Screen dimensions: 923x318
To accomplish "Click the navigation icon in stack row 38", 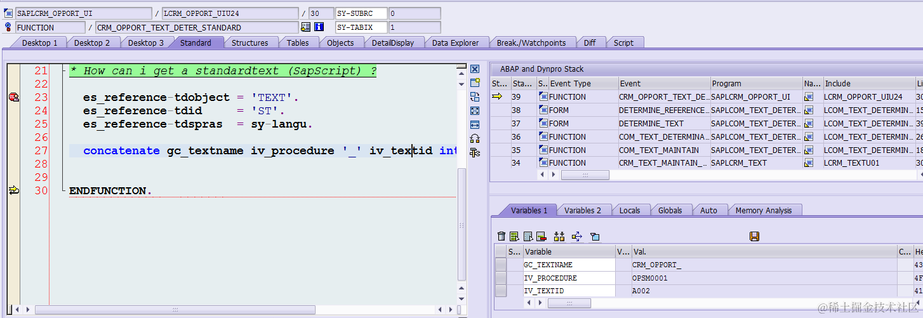I will pos(809,110).
